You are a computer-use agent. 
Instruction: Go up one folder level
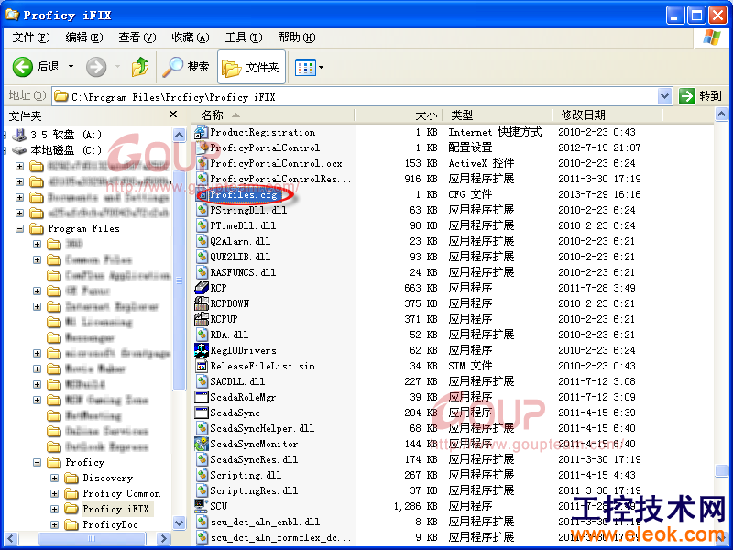click(x=140, y=67)
